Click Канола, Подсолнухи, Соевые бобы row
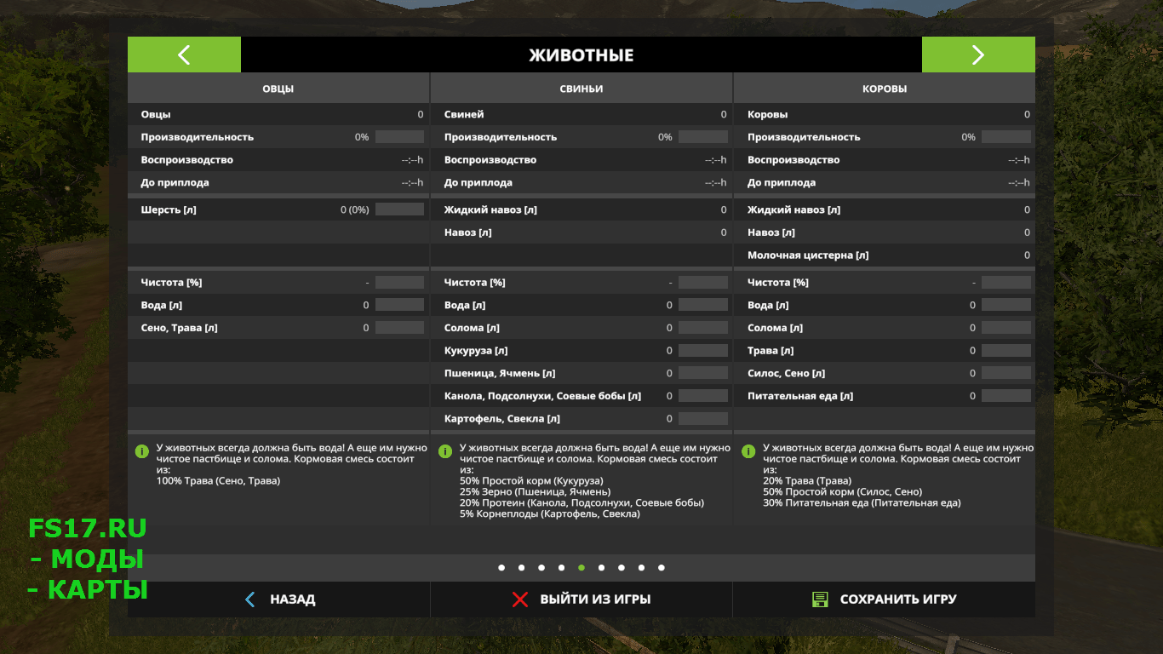The image size is (1163, 654). tap(581, 396)
